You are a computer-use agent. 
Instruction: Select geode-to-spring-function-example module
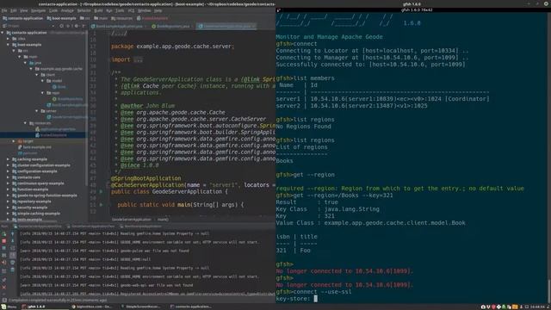click(x=44, y=195)
